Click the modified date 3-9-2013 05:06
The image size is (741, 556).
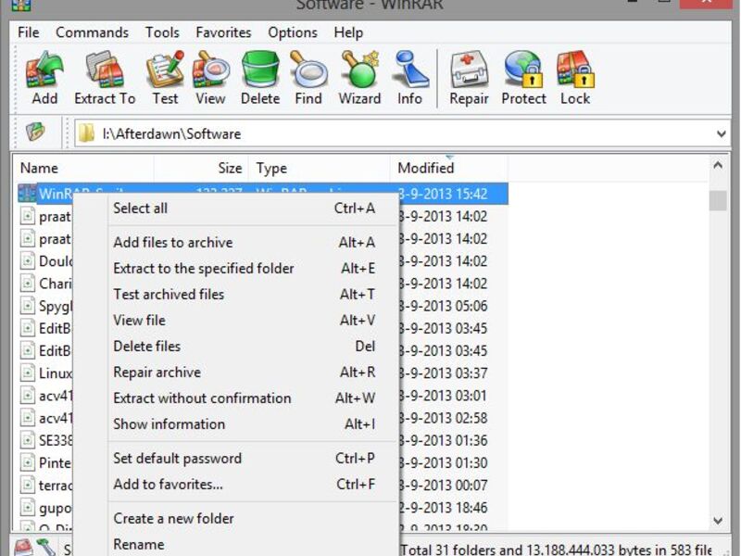click(x=443, y=306)
